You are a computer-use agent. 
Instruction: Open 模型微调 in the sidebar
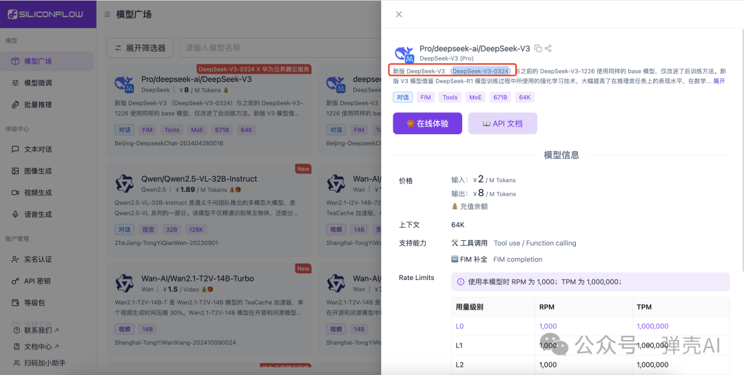(x=47, y=83)
